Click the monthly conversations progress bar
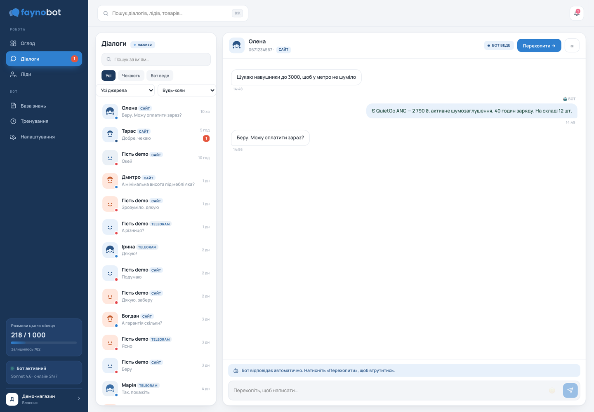 [x=44, y=342]
